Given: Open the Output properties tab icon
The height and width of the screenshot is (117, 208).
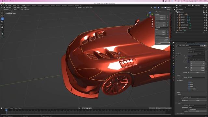Looking at the screenshot, I should pyautogui.click(x=173, y=51).
